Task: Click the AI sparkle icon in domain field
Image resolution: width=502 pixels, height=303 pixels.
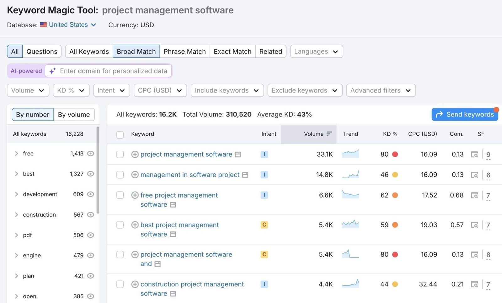Action: (53, 71)
